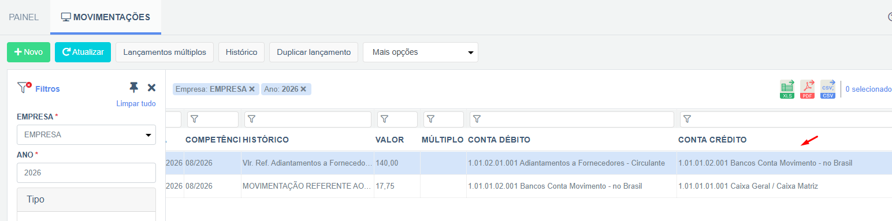Click the Histórico toolbar button
The height and width of the screenshot is (221, 892).
click(241, 52)
